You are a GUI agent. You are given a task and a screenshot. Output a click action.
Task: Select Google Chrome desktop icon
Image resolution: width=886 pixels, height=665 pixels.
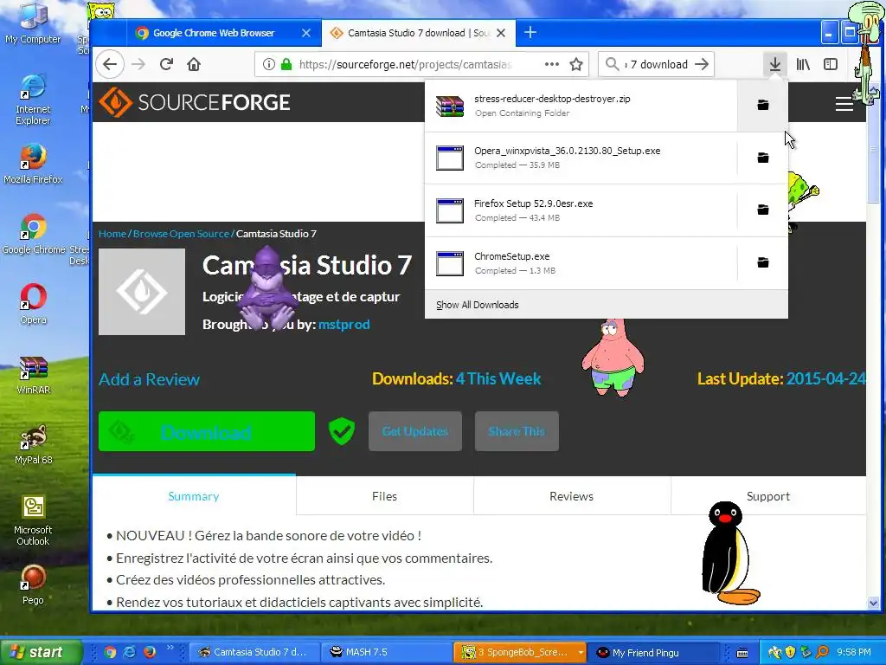click(34, 234)
